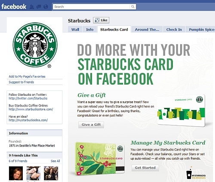Click into the Search field

(91, 6)
